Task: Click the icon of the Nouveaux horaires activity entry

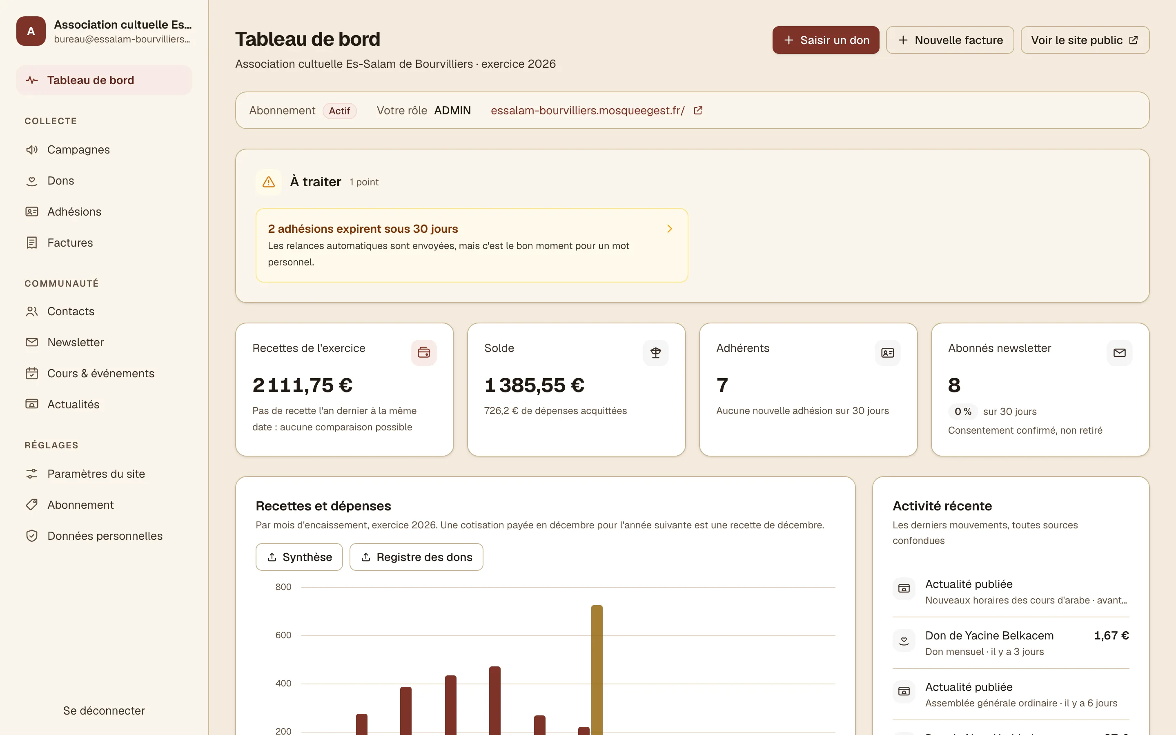Action: point(904,589)
